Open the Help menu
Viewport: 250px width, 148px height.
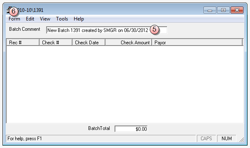(79, 19)
